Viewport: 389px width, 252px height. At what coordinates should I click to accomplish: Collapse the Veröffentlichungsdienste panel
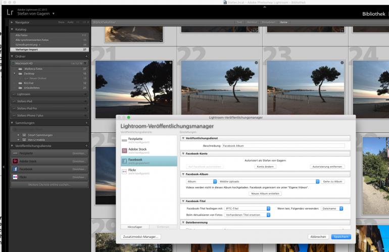point(12,146)
